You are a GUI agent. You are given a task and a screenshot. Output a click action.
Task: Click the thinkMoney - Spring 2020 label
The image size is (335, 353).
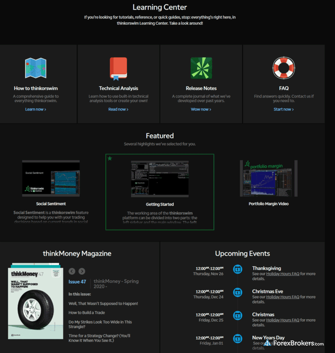116,284
